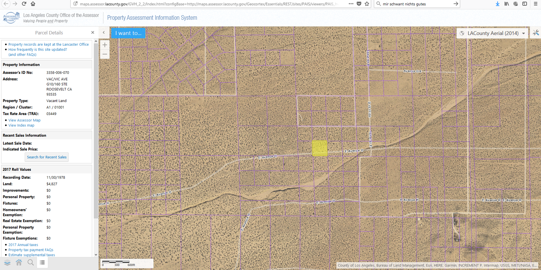Click the panel scrollbar up arrow
The width and height of the screenshot is (541, 270).
pos(96,42)
